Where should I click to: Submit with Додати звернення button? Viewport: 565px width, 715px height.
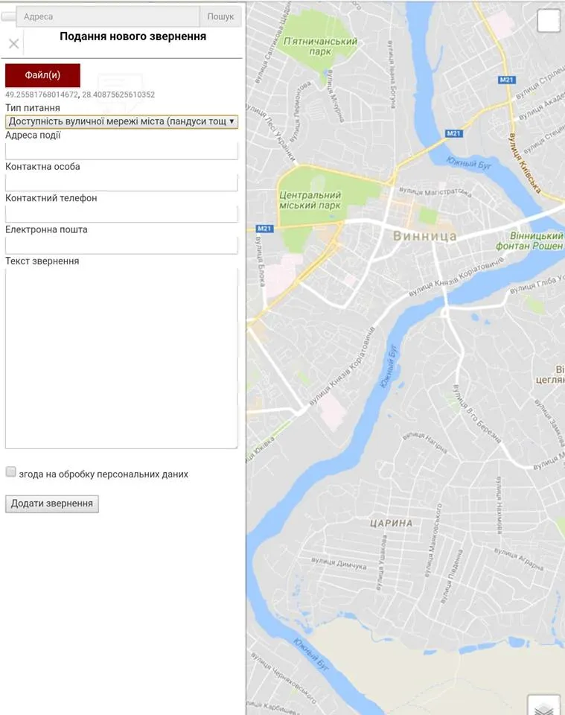pos(52,504)
